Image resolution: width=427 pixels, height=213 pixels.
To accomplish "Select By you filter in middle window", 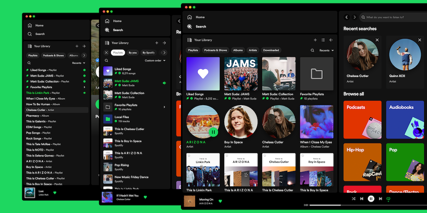I will 133,53.
